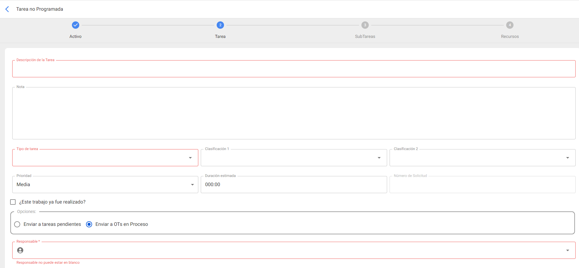The image size is (579, 268).
Task: Click the Activo step checkmark icon
Action: point(76,25)
